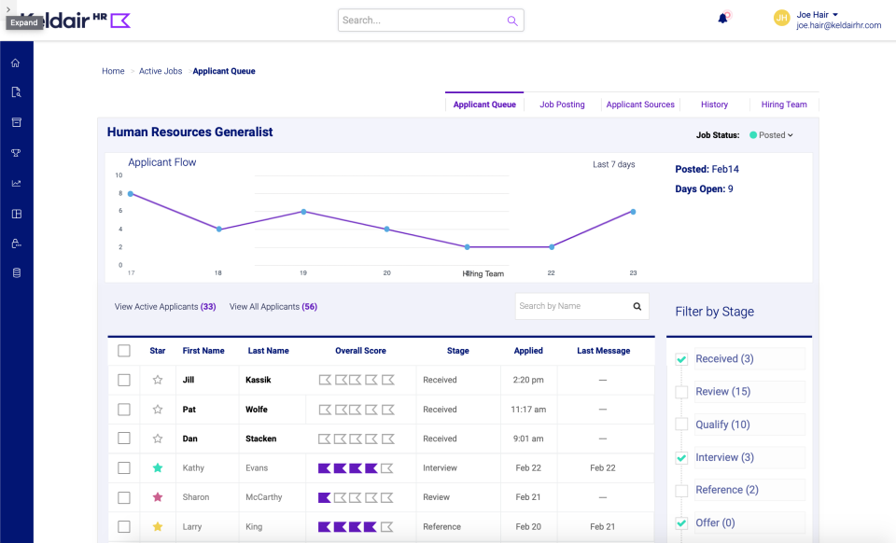Open notifications via the bell icon

[722, 17]
